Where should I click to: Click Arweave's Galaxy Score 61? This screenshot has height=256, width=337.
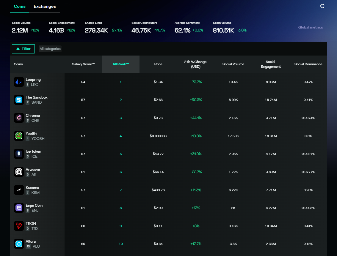click(83, 172)
